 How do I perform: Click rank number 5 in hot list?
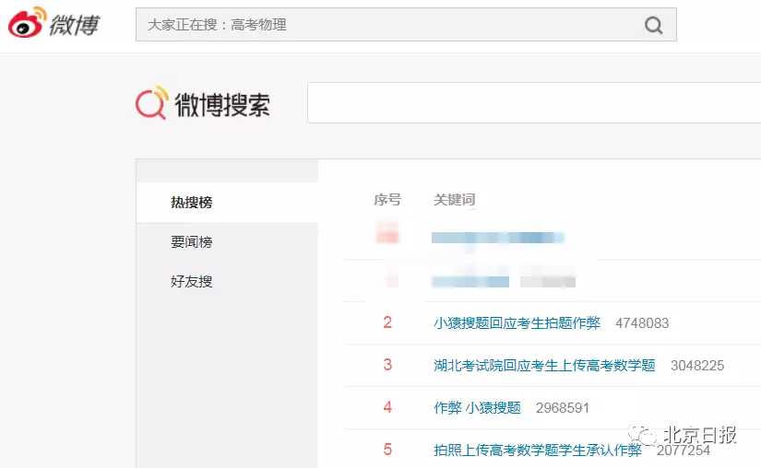387,450
